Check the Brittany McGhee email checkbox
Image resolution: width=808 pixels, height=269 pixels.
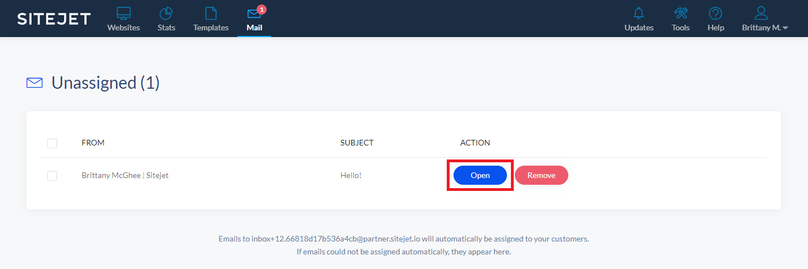[52, 176]
